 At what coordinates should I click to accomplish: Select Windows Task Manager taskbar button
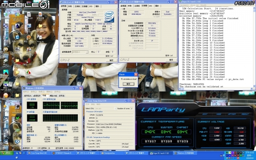[x=185, y=153]
